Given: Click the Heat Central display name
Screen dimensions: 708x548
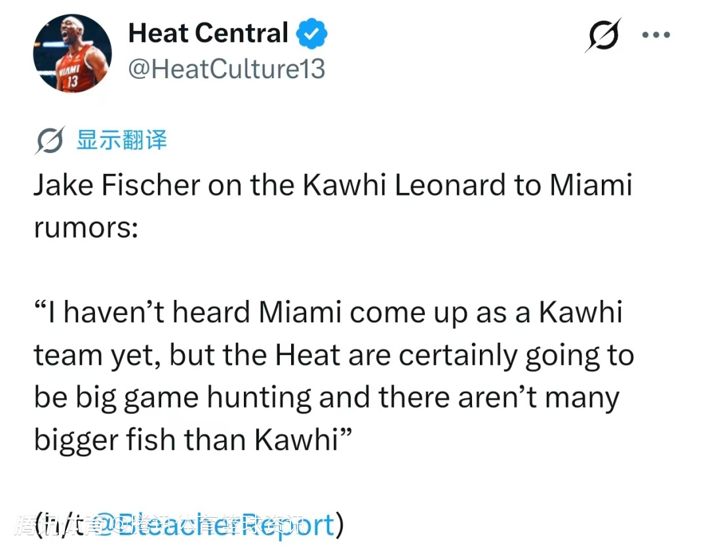Looking at the screenshot, I should 208,33.
